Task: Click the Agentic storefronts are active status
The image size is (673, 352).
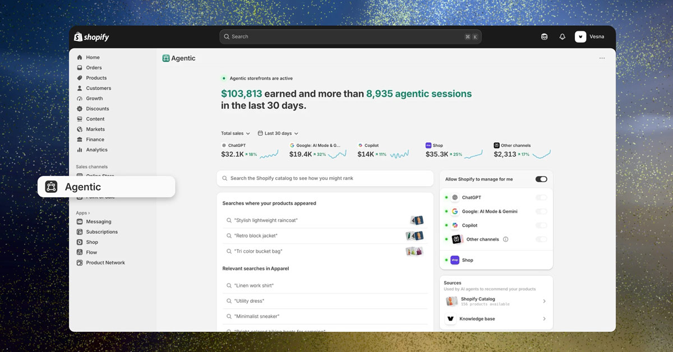Action: (x=257, y=78)
